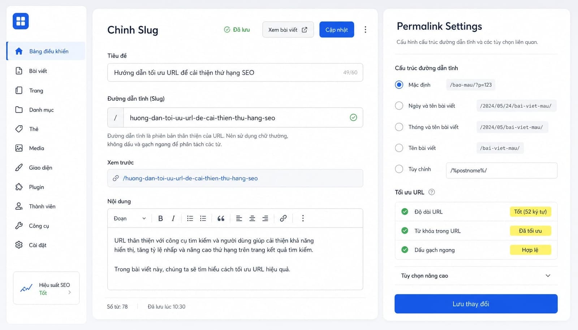Click the Tốt (52 ký tự) badge
The width and height of the screenshot is (578, 330).
click(x=530, y=212)
